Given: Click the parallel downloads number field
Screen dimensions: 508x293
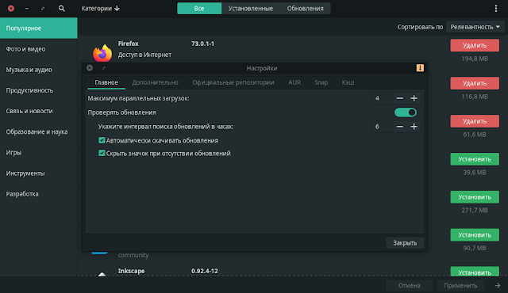Looking at the screenshot, I should (x=382, y=98).
